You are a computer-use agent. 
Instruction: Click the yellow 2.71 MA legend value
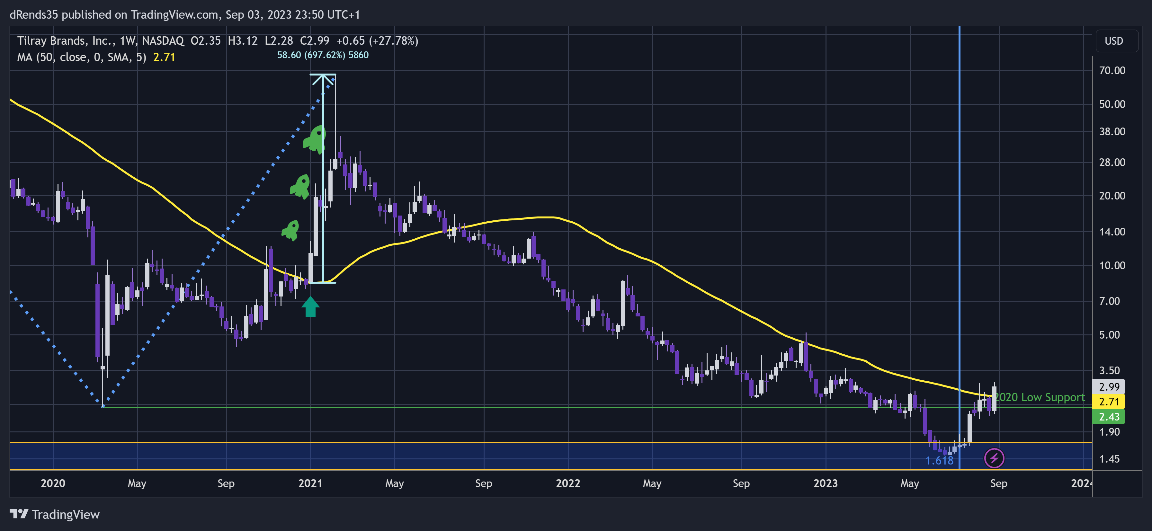point(164,57)
